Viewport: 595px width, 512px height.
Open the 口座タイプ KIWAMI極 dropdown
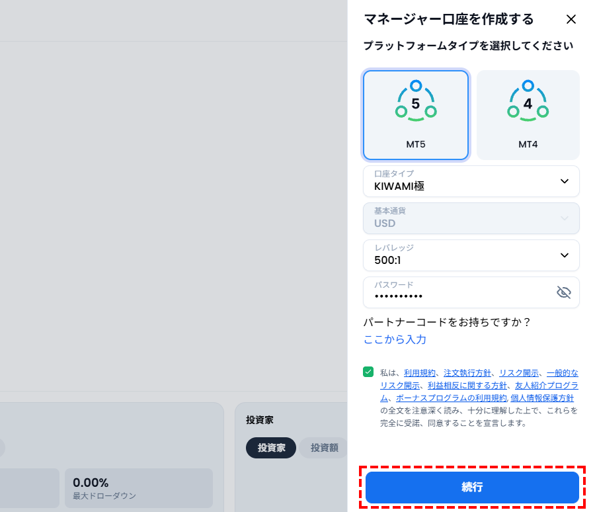(471, 181)
